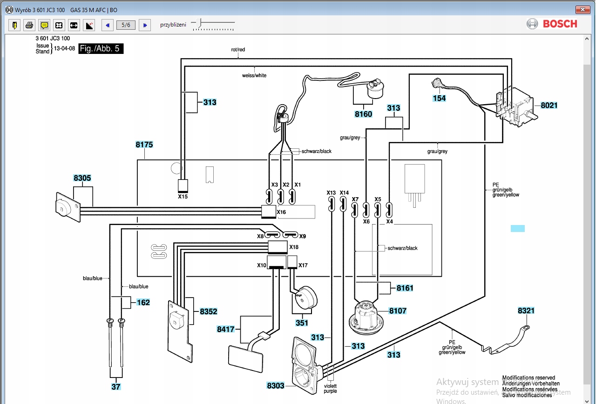Close the Bosch parts viewer window

tap(582, 9)
